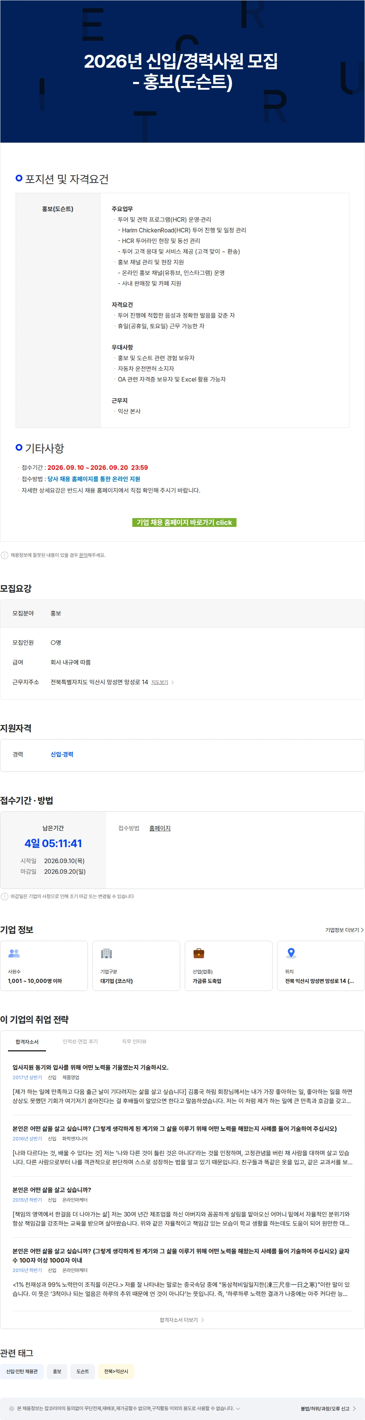
Task: Click the banner title '2026년 신입/경력사원 모집'
Action: pos(181,61)
